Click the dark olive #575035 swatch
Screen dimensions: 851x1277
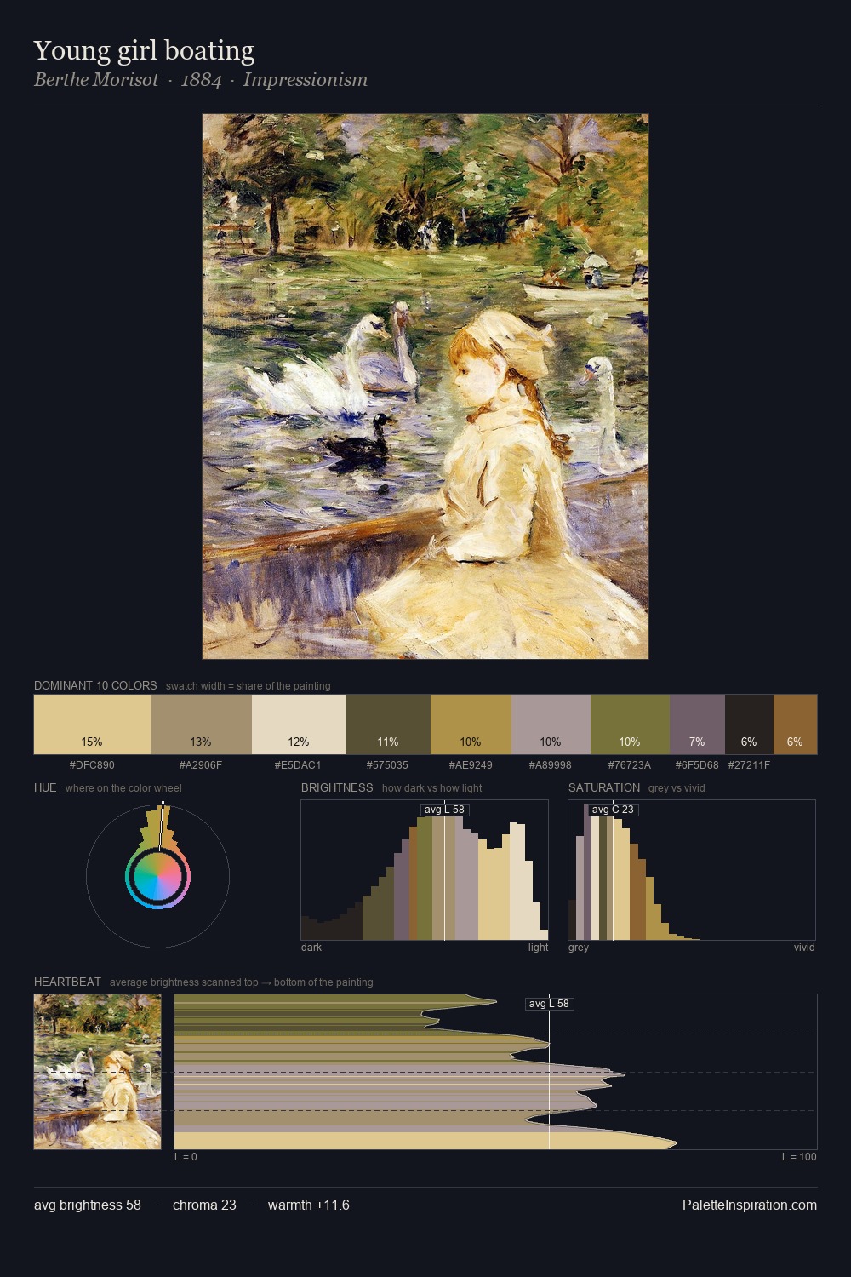click(388, 724)
